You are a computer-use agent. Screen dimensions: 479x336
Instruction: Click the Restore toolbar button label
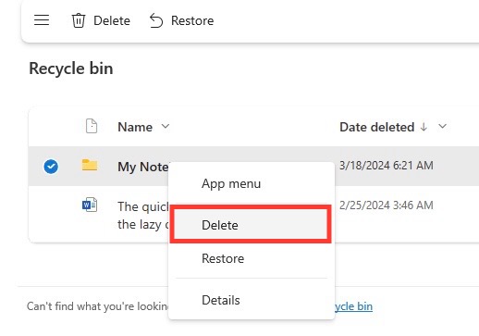pos(192,20)
